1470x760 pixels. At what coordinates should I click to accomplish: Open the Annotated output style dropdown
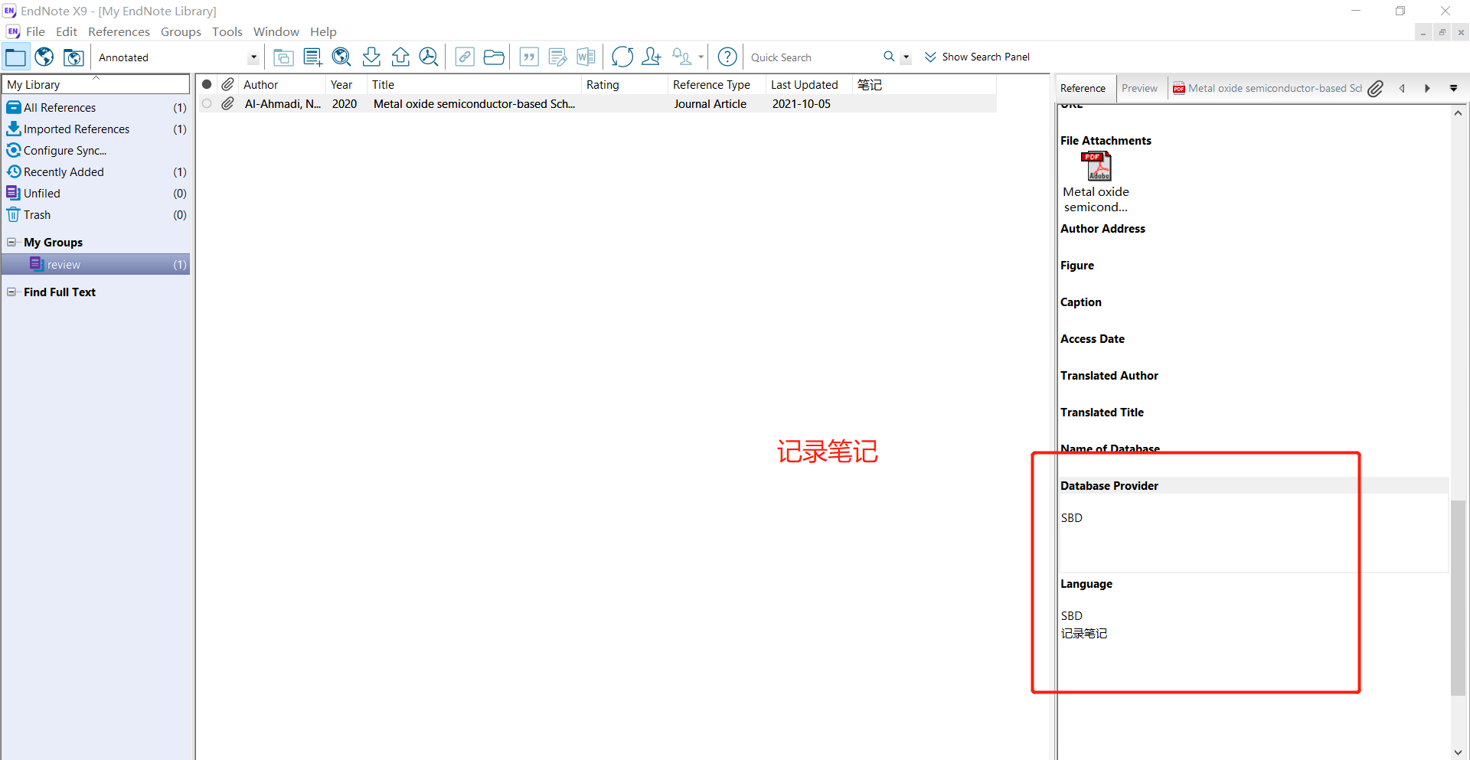(253, 57)
